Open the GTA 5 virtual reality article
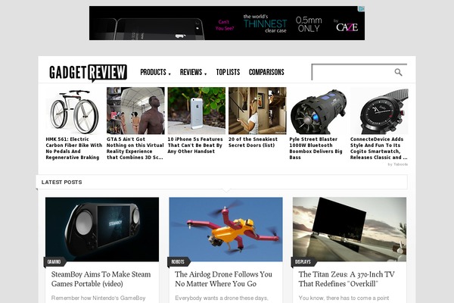 135,148
